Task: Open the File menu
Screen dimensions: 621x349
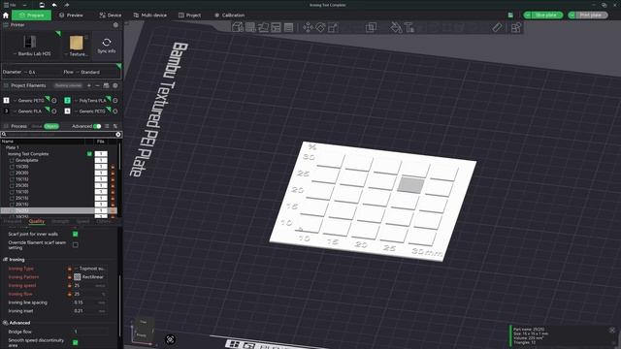Action: (x=10, y=5)
